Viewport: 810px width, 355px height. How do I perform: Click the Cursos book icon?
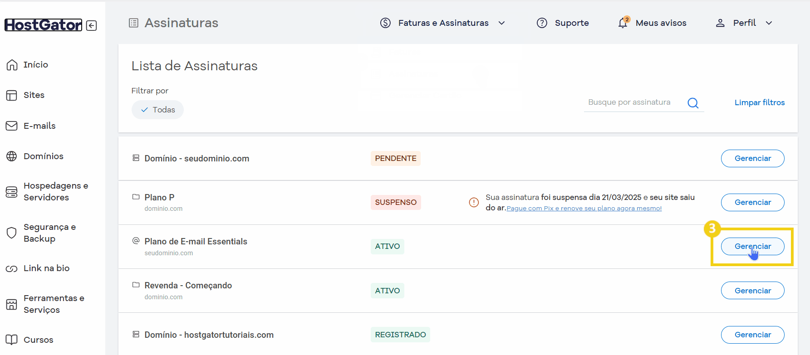(x=12, y=340)
